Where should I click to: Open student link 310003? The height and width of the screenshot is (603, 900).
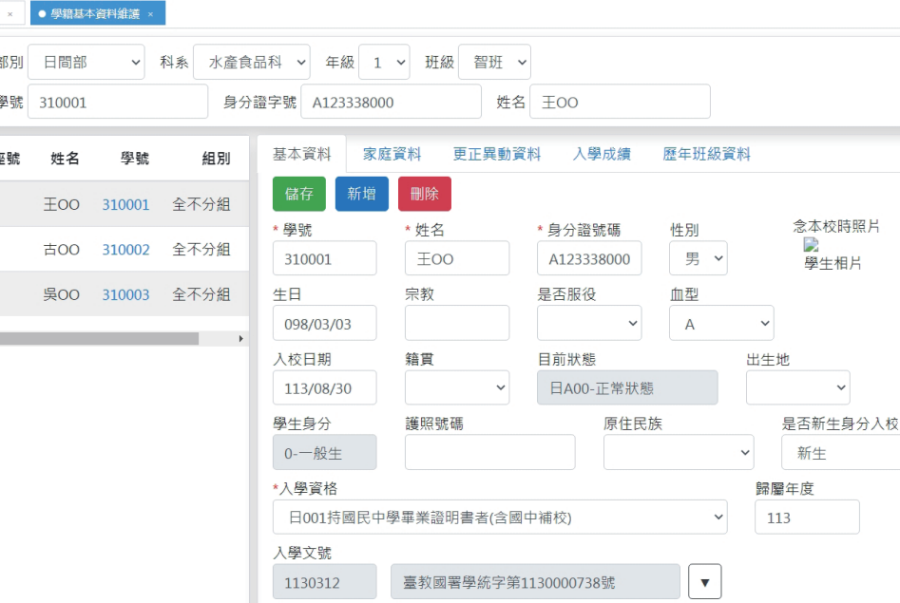pyautogui.click(x=125, y=295)
